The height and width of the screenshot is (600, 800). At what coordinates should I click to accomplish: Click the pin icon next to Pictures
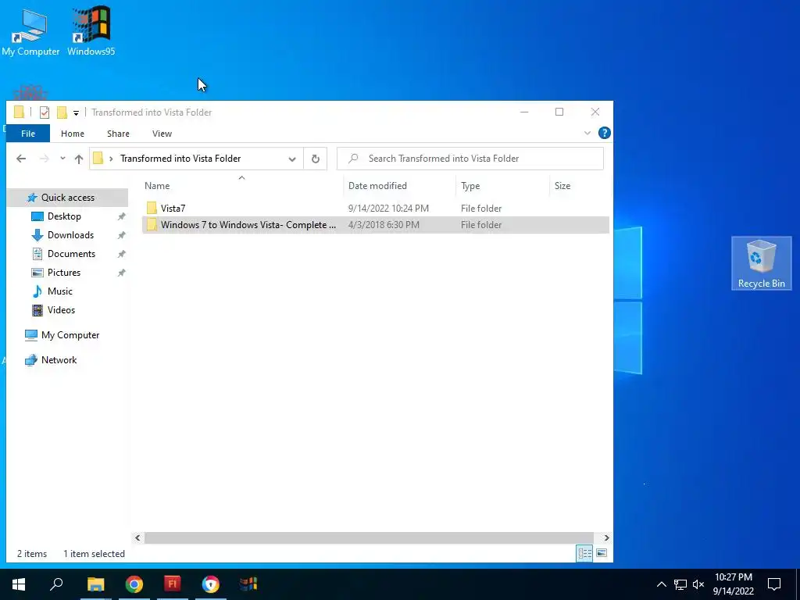121,273
